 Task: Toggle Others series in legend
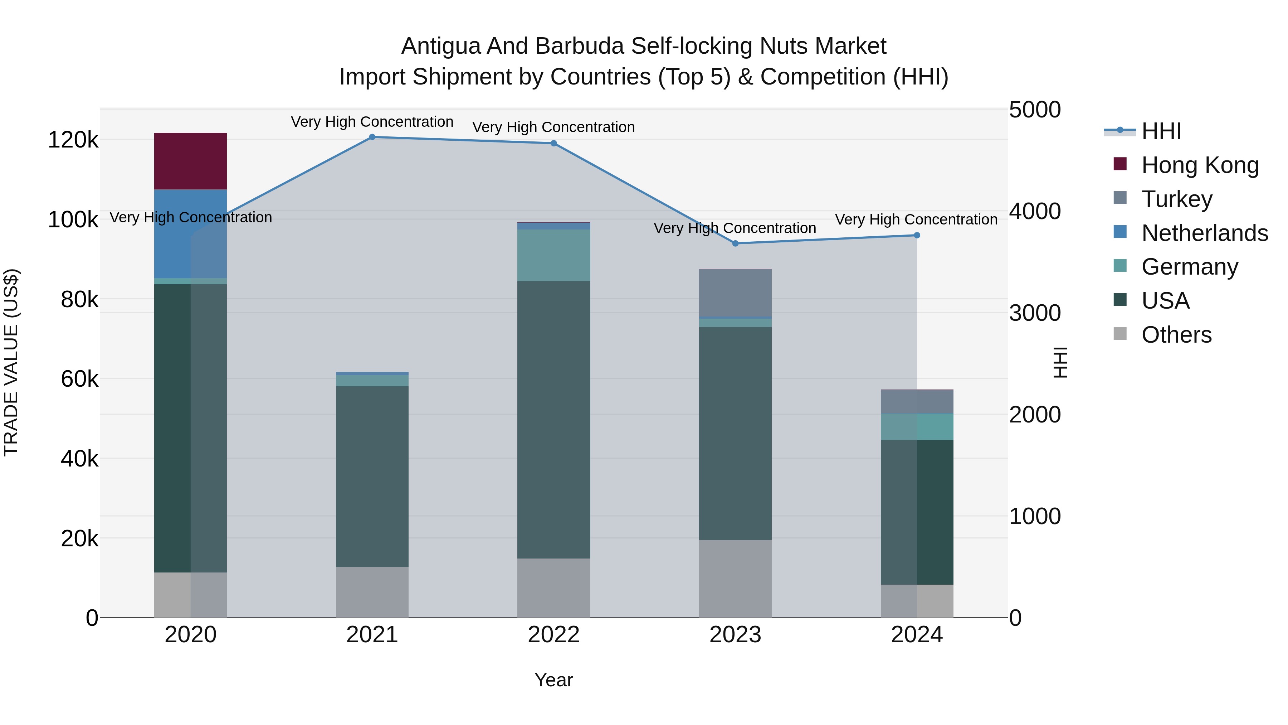(1163, 334)
